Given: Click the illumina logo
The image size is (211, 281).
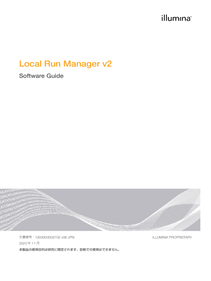Looking at the screenshot, I should tap(175, 18).
